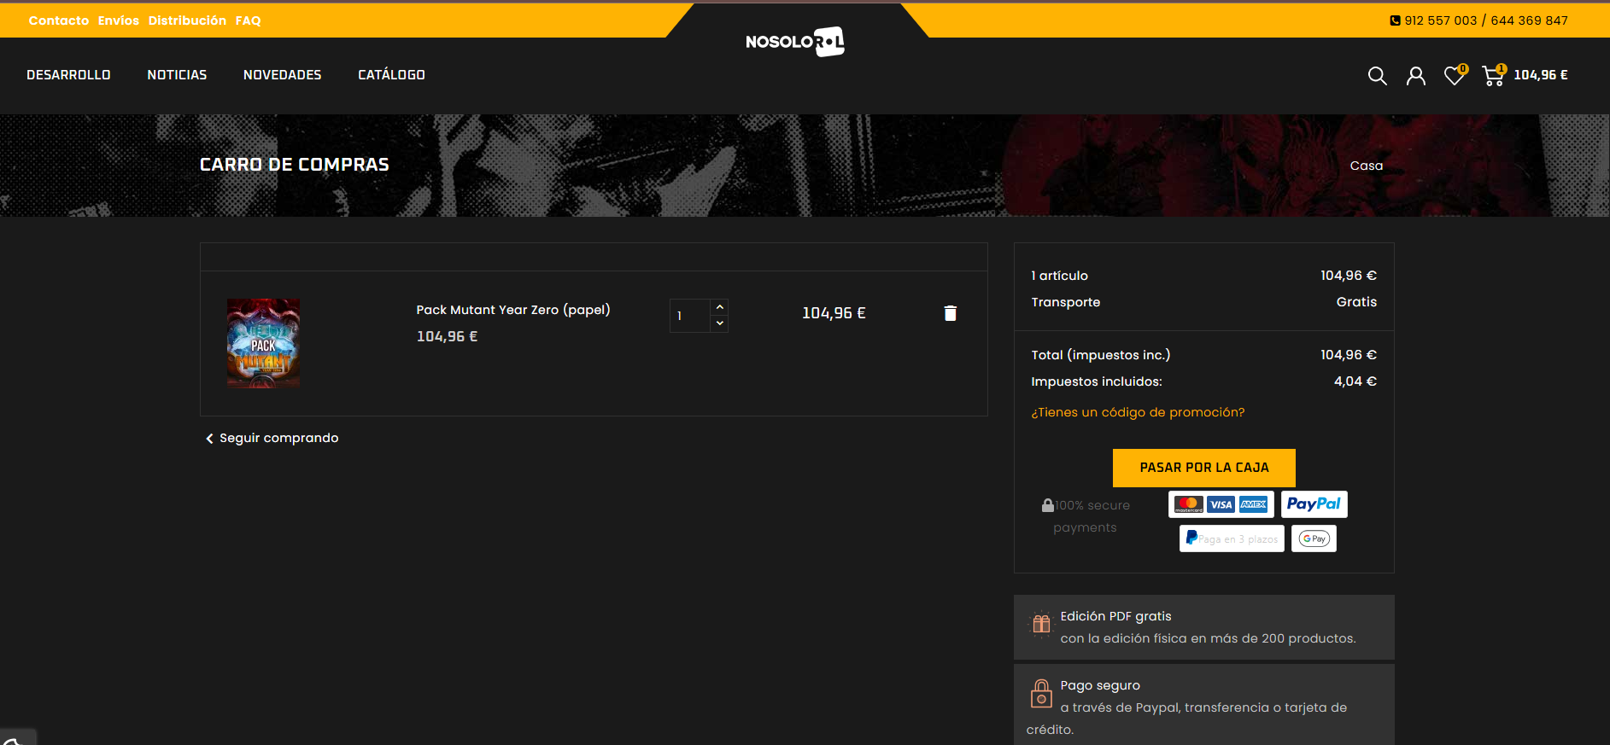Click PASAR POR LA CAJA button

(1204, 468)
